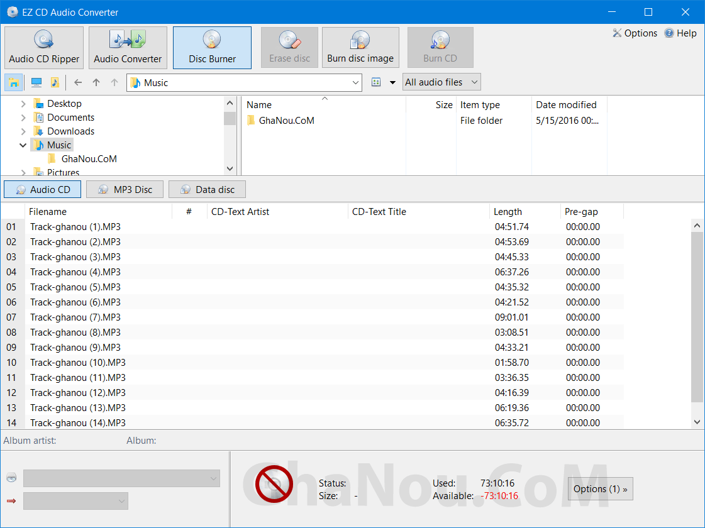The width and height of the screenshot is (705, 528).
Task: Toggle the folder tree view icon
Action: (x=13, y=83)
